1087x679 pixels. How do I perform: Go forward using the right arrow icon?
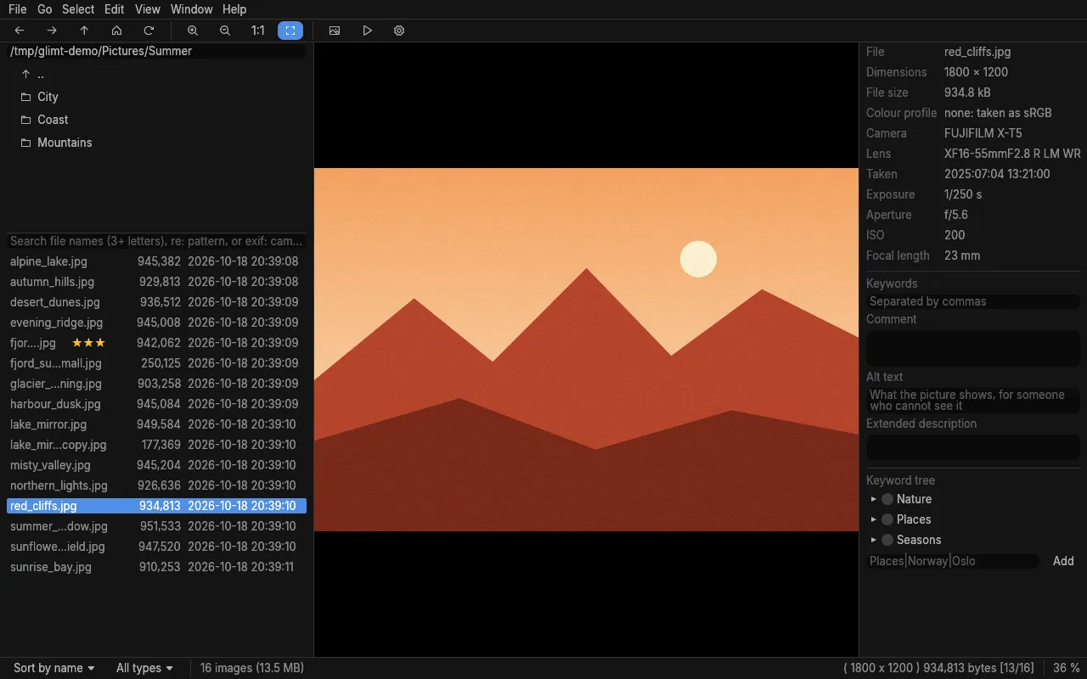tap(52, 31)
